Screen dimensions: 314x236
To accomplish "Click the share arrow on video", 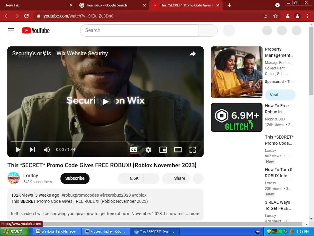I will pyautogui.click(x=193, y=54).
